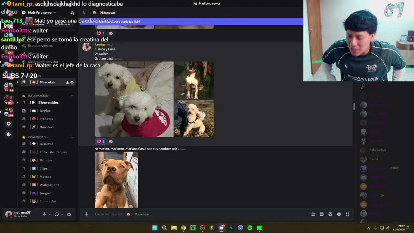Click the Add a Server plus icon
Image resolution: width=414 pixels, height=233 pixels.
click(9, 124)
